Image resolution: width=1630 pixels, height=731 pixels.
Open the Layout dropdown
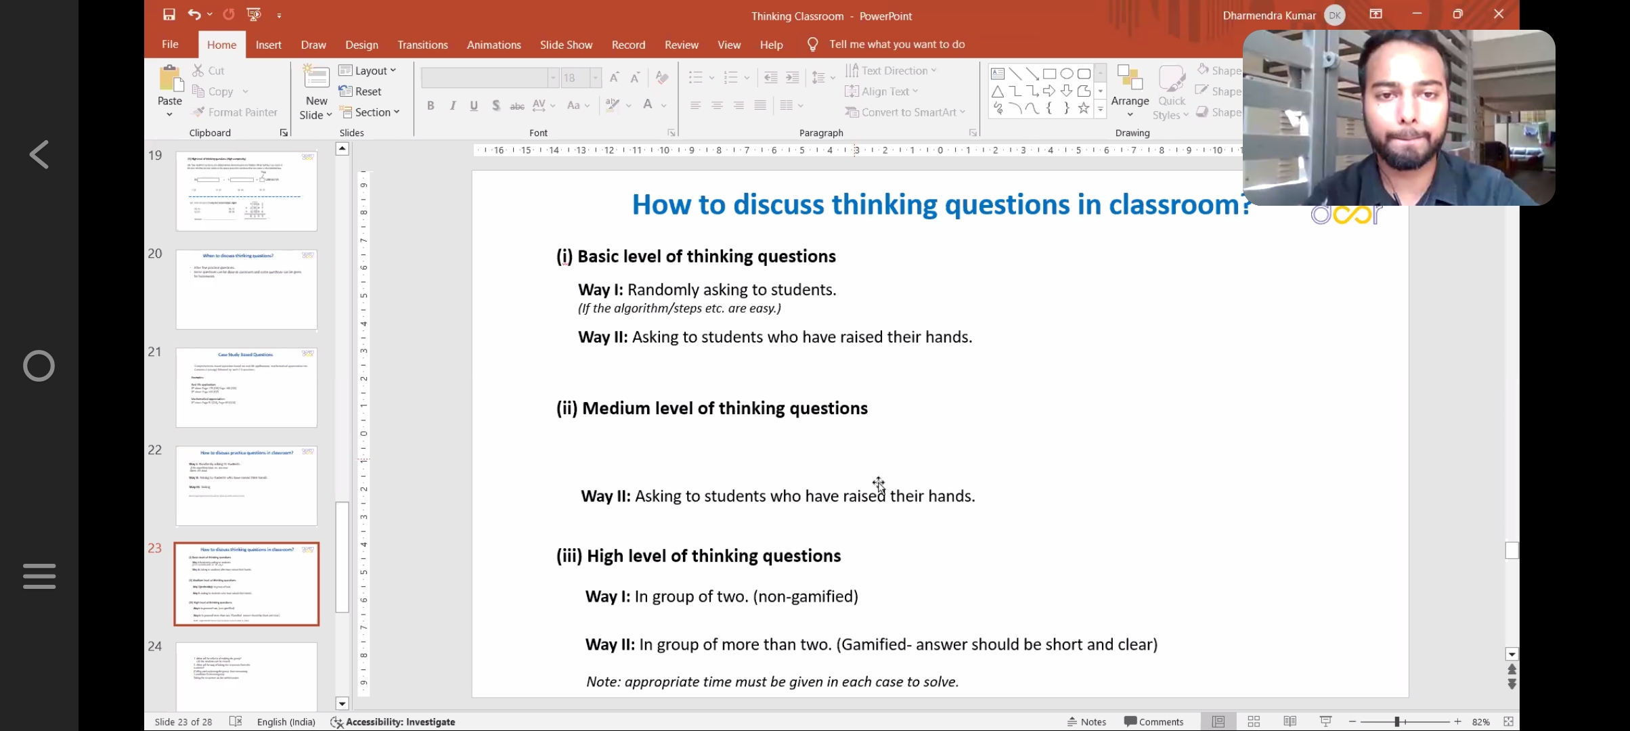click(368, 70)
